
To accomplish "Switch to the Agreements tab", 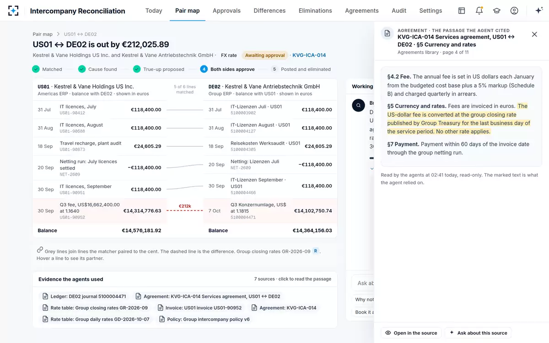I will (362, 11).
